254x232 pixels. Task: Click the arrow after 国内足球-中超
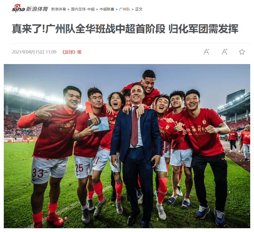point(97,9)
